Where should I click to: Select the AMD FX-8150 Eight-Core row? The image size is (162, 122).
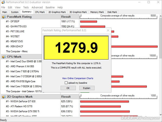coord(21,81)
